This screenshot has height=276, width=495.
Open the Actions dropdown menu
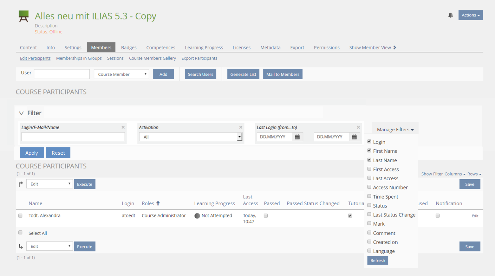(470, 15)
